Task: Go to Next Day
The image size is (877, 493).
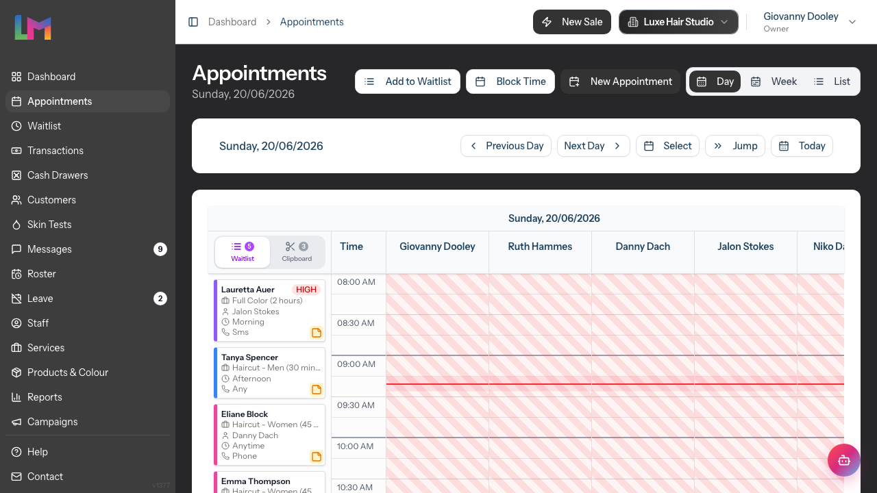Action: 593,146
